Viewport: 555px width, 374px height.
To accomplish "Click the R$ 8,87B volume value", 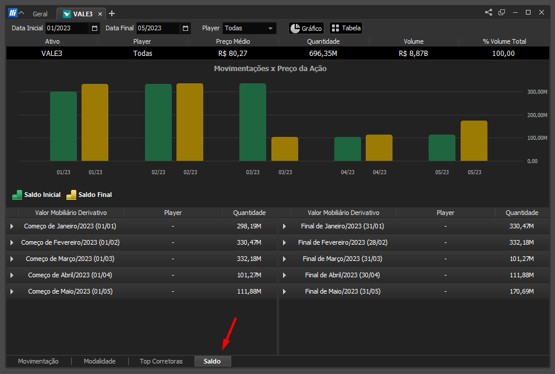I will click(413, 54).
